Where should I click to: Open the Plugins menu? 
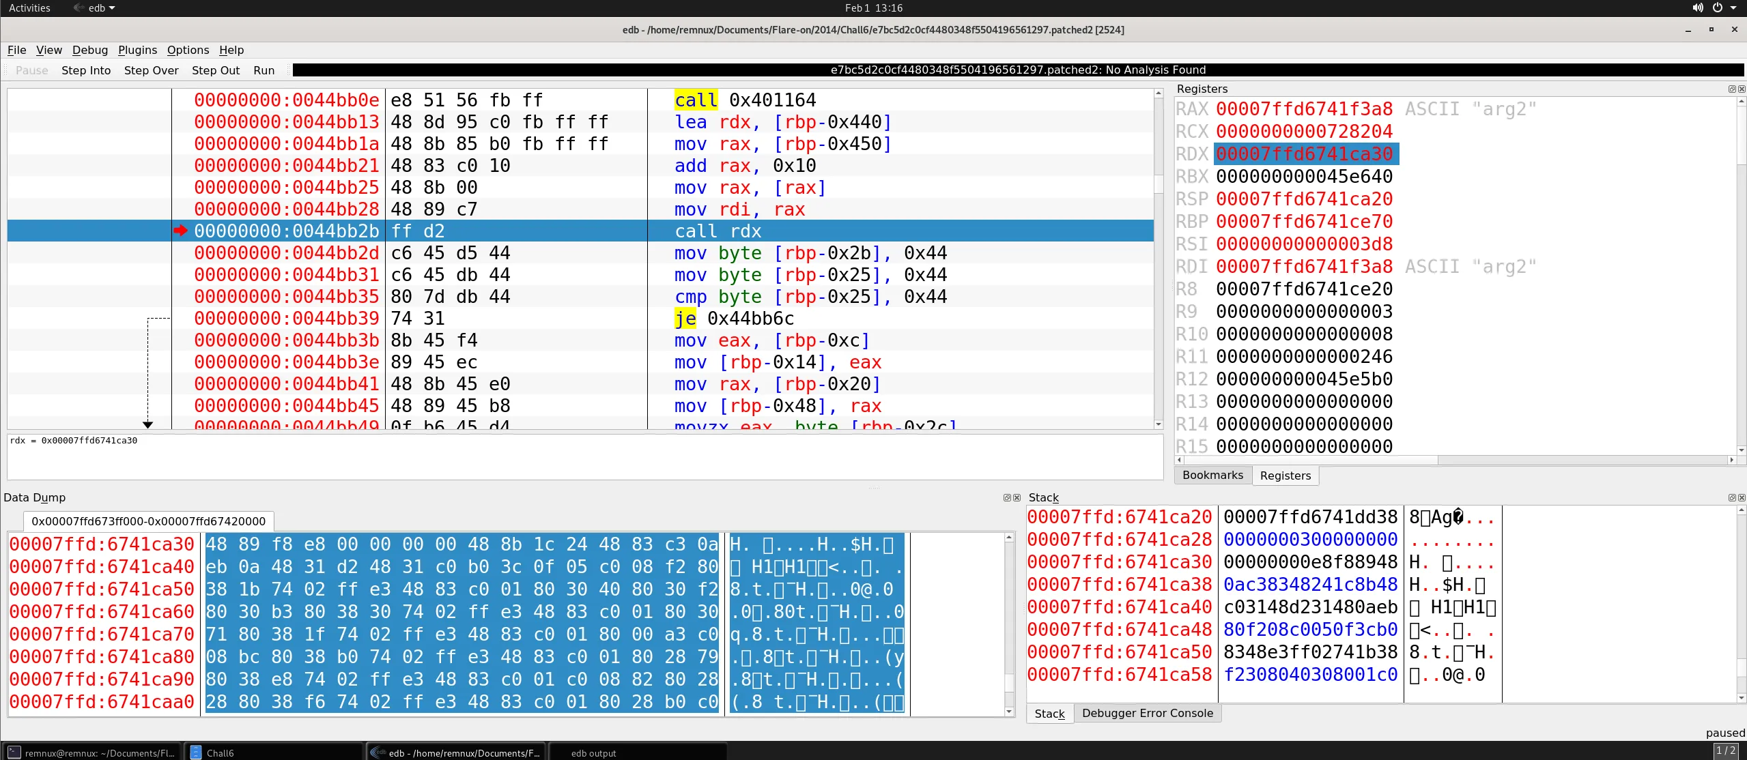pos(137,50)
